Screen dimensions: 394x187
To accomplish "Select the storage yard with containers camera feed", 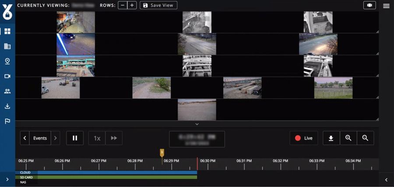I will coord(243,88).
